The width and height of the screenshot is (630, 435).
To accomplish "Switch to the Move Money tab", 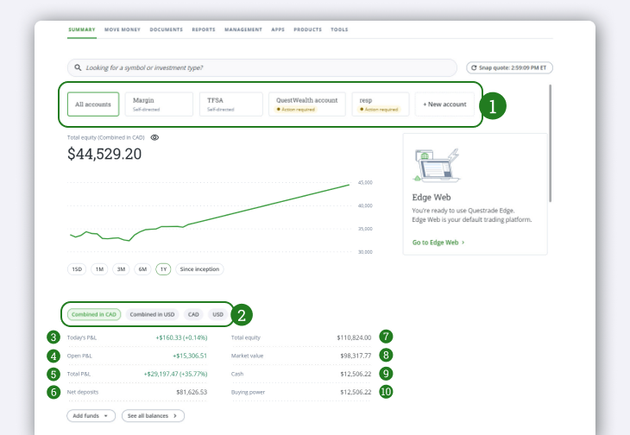I will (123, 29).
